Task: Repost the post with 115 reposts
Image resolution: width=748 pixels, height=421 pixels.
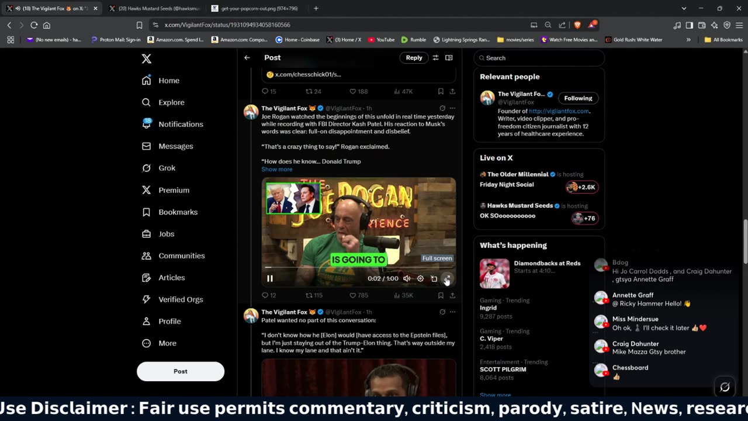Action: [314, 295]
